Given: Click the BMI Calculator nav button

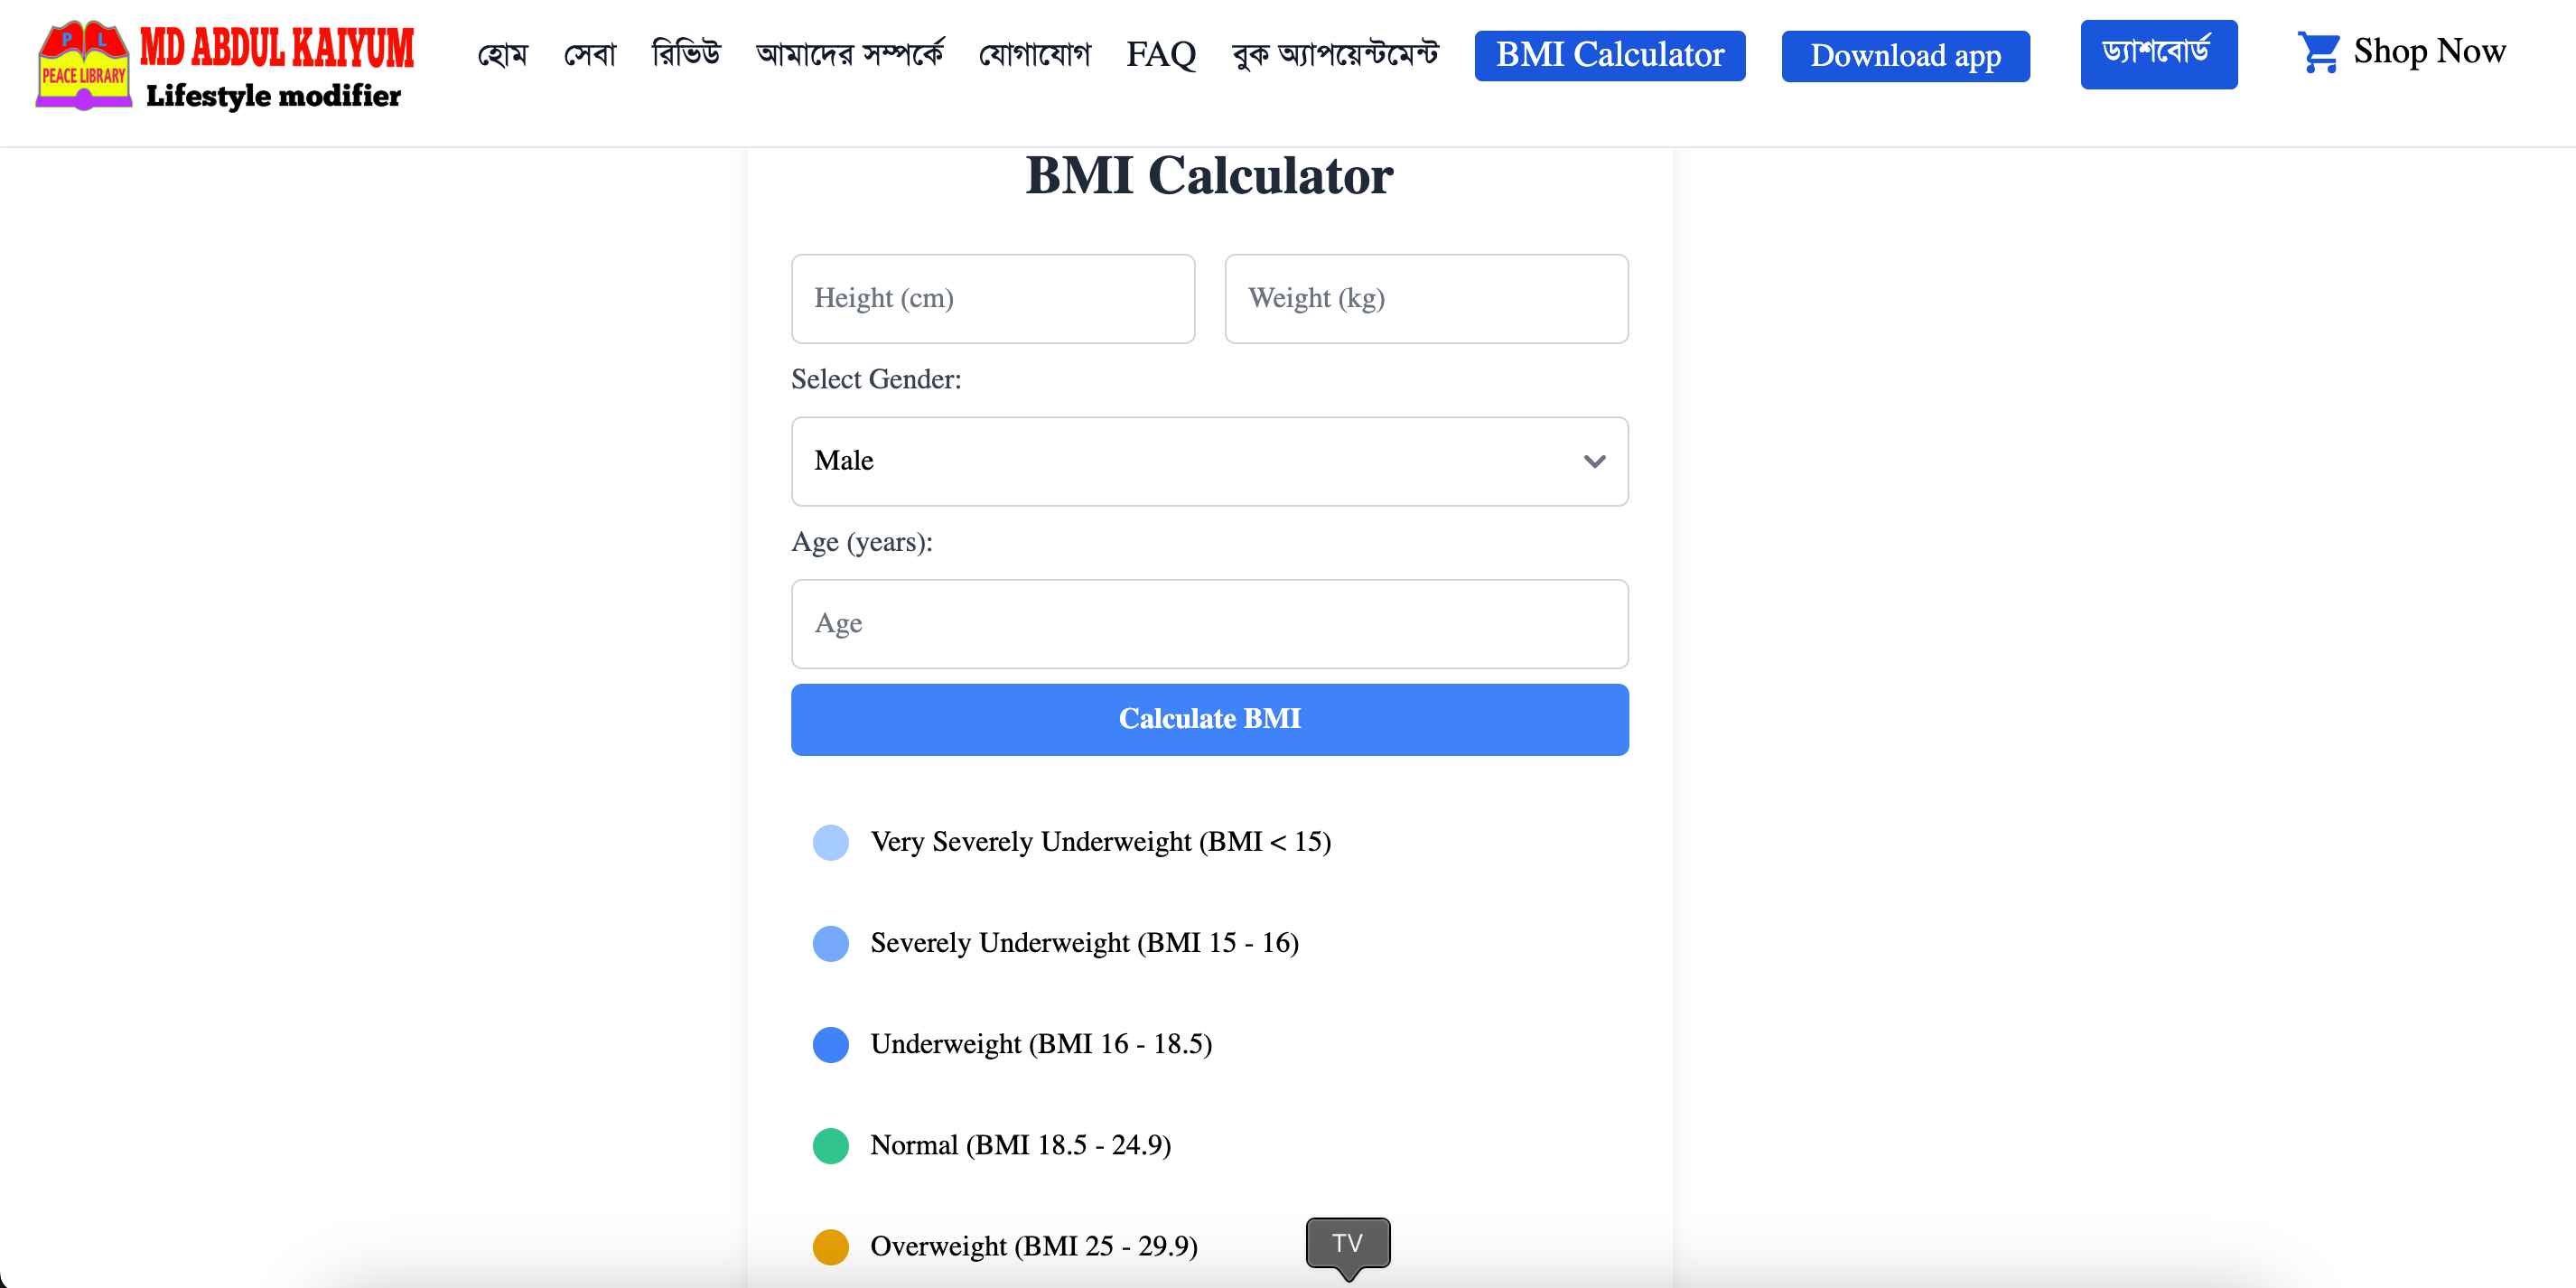Looking at the screenshot, I should pos(1609,55).
